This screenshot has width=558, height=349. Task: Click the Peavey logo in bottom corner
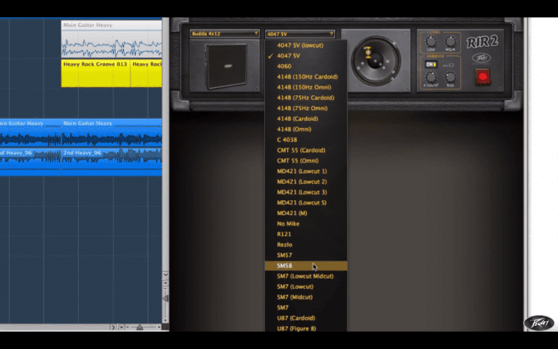[x=538, y=322]
